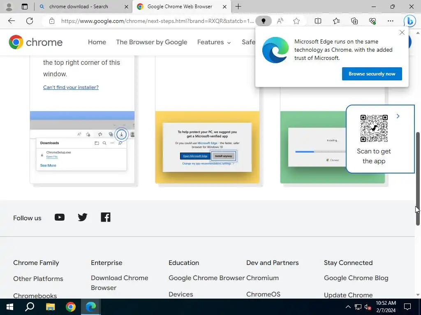
Task: Open Settings and more ellipsis menu
Action: point(391,21)
